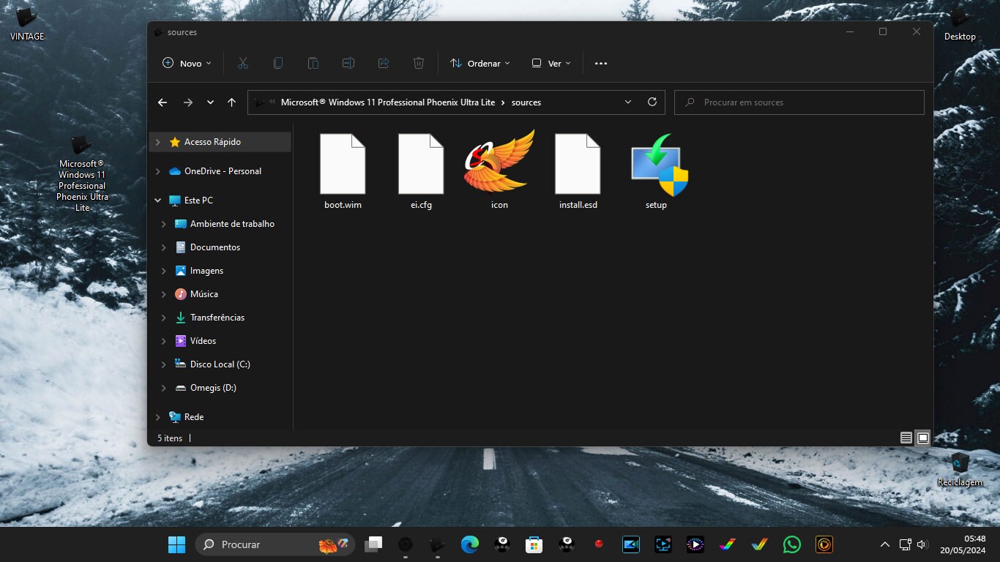Rename a file using the rename icon

(x=348, y=63)
